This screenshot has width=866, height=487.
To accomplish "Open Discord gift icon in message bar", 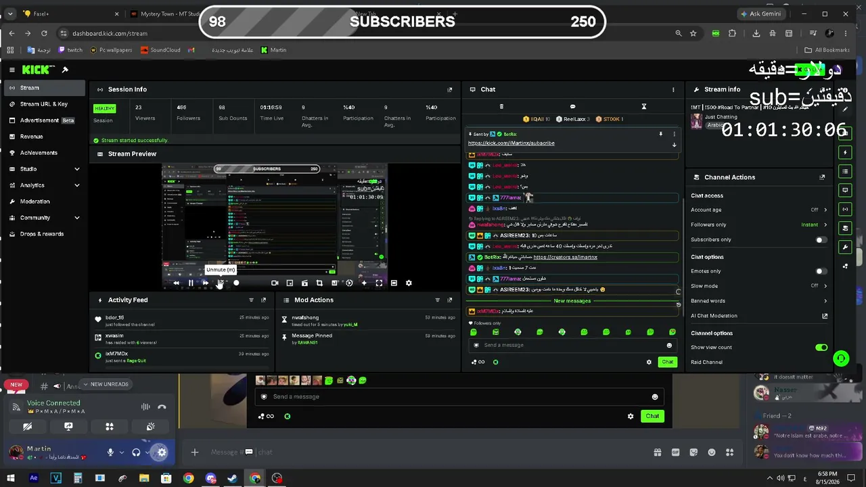I will pyautogui.click(x=657, y=453).
